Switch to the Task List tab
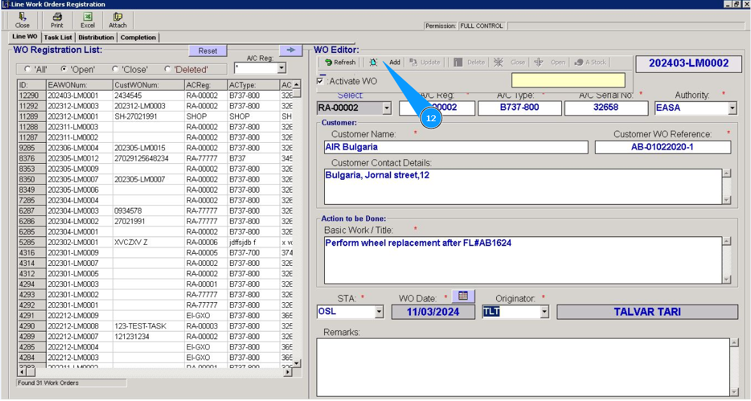Screen dimensions: 751x401 (58, 38)
